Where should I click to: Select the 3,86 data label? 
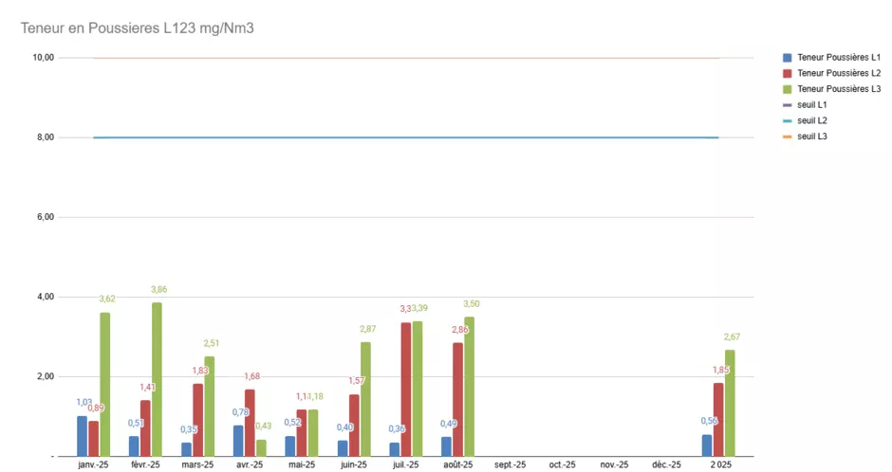(x=158, y=289)
